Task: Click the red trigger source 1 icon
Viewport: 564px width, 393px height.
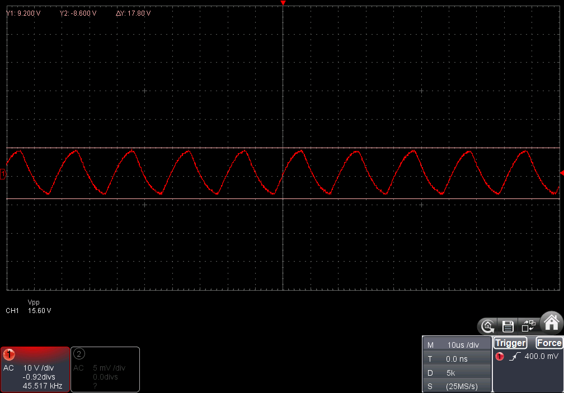Action: click(500, 357)
